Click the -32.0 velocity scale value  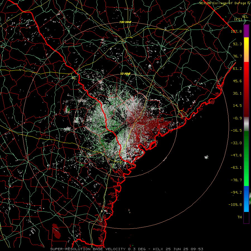coord(236,143)
